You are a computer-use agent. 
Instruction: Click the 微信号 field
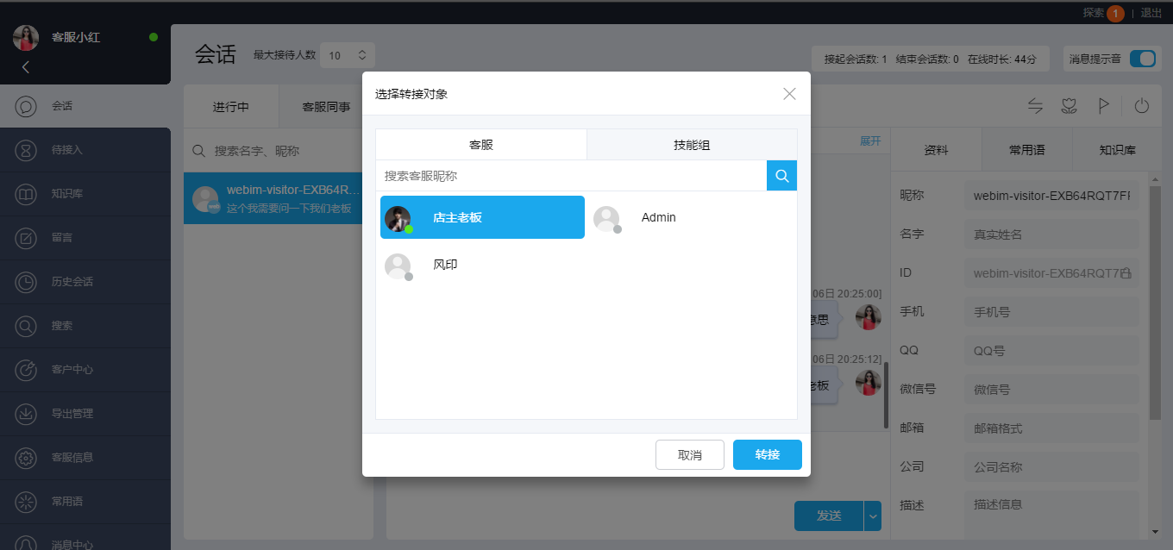pyautogui.click(x=1051, y=390)
